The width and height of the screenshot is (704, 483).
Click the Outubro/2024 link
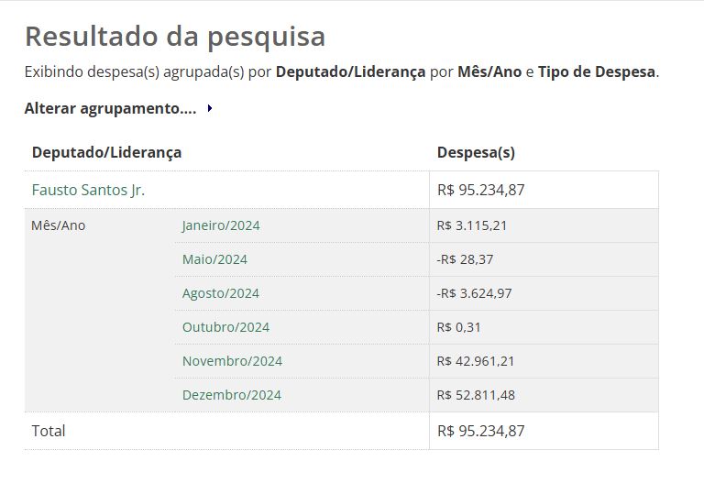[x=225, y=327]
